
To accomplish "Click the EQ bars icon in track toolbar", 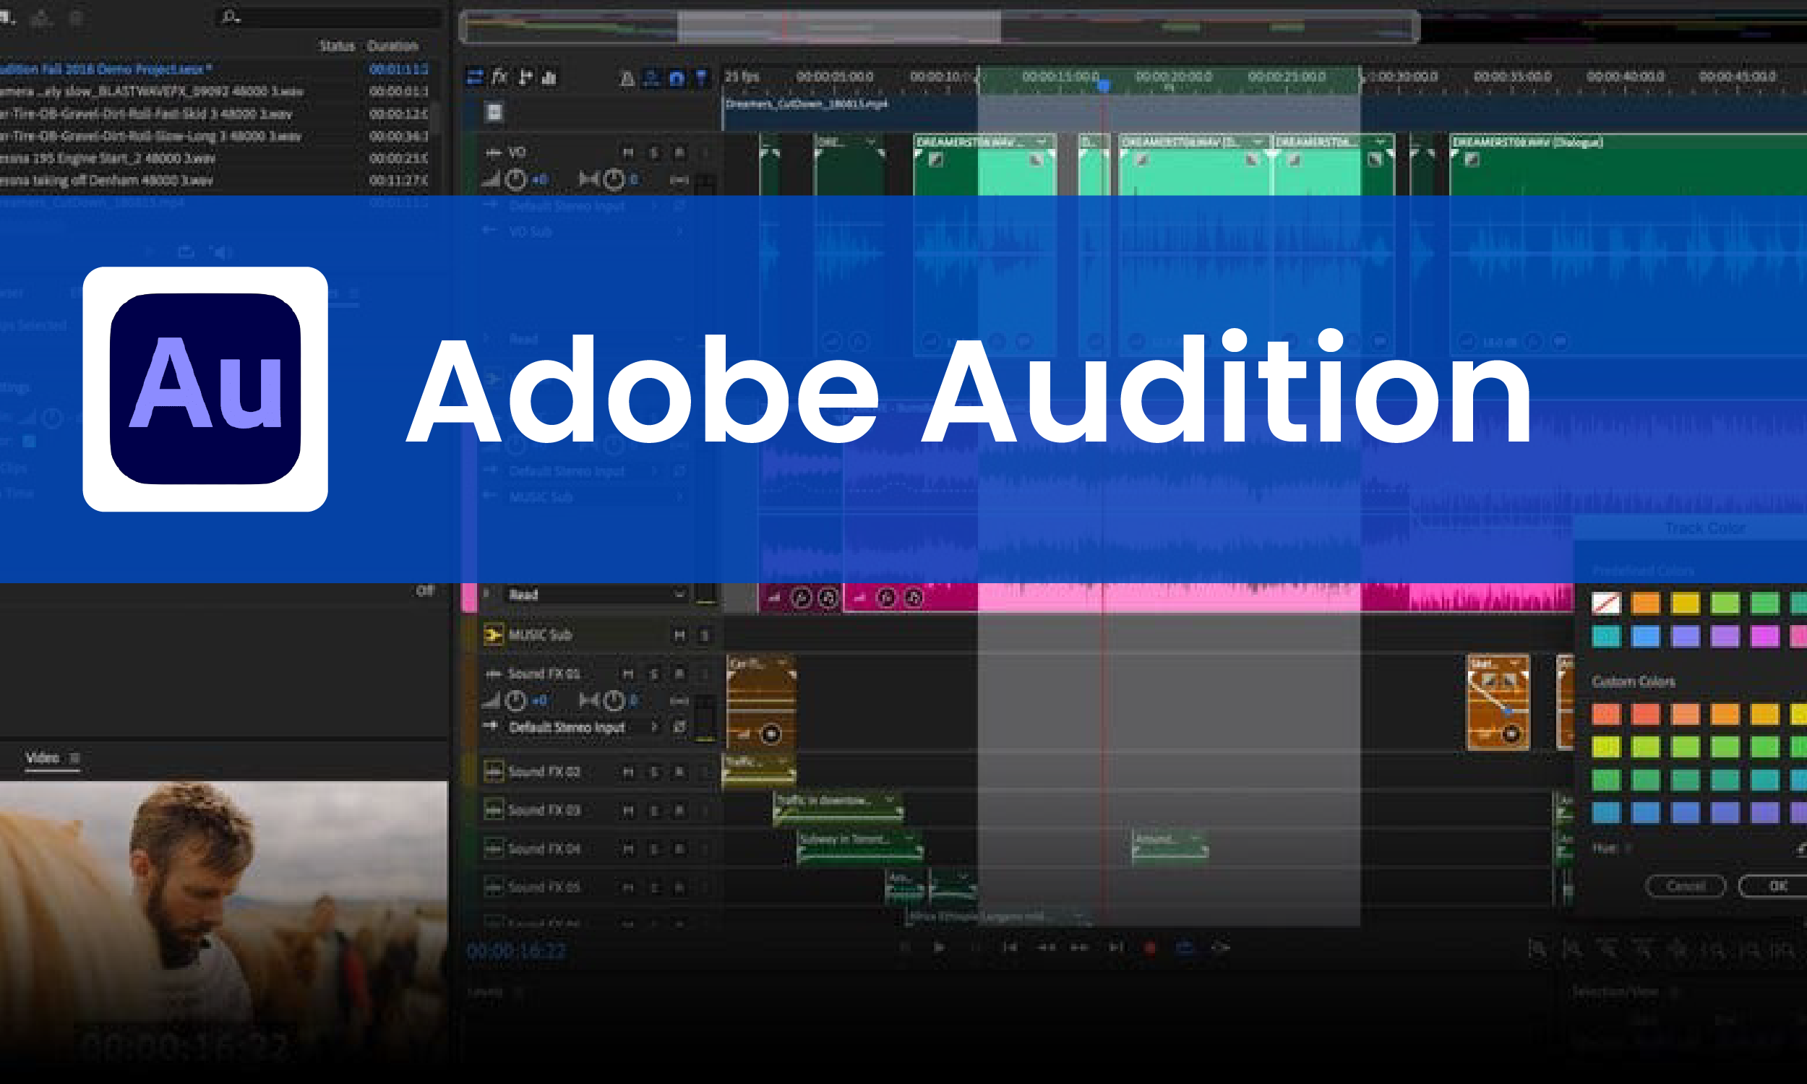I will coord(550,77).
